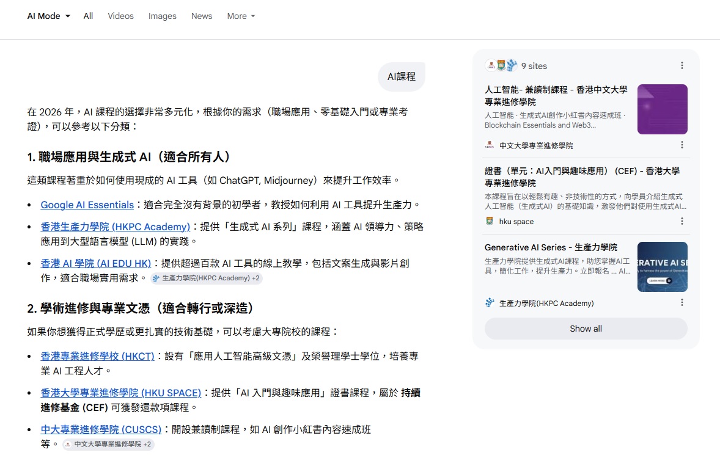Switch to the News tab
Viewport: 720px width, 455px height.
click(202, 16)
